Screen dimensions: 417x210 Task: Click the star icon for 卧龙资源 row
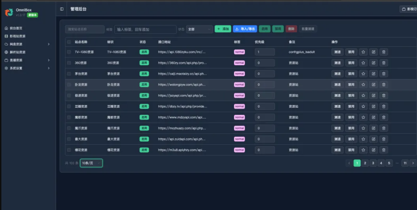[363, 85]
